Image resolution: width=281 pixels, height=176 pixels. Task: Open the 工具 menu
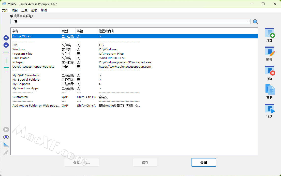(24, 10)
